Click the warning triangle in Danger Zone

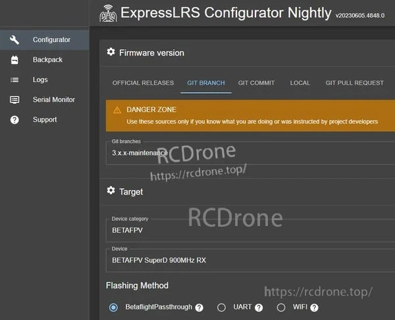pos(117,110)
